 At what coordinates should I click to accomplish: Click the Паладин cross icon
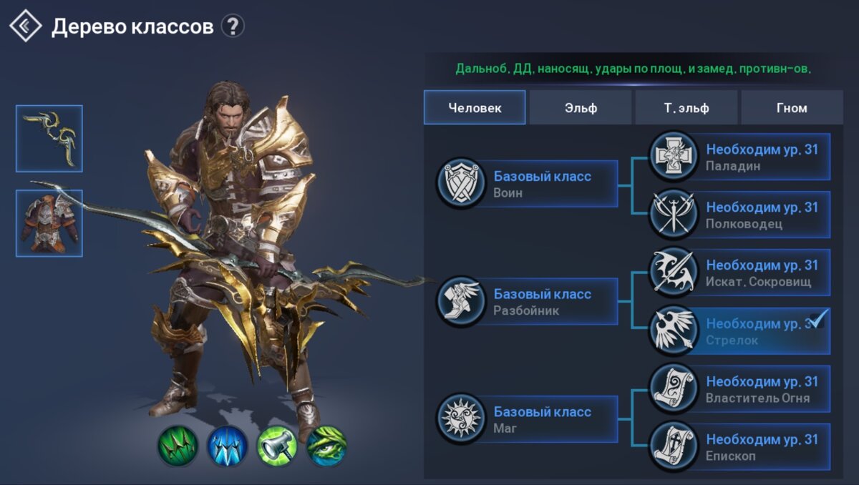pyautogui.click(x=674, y=156)
